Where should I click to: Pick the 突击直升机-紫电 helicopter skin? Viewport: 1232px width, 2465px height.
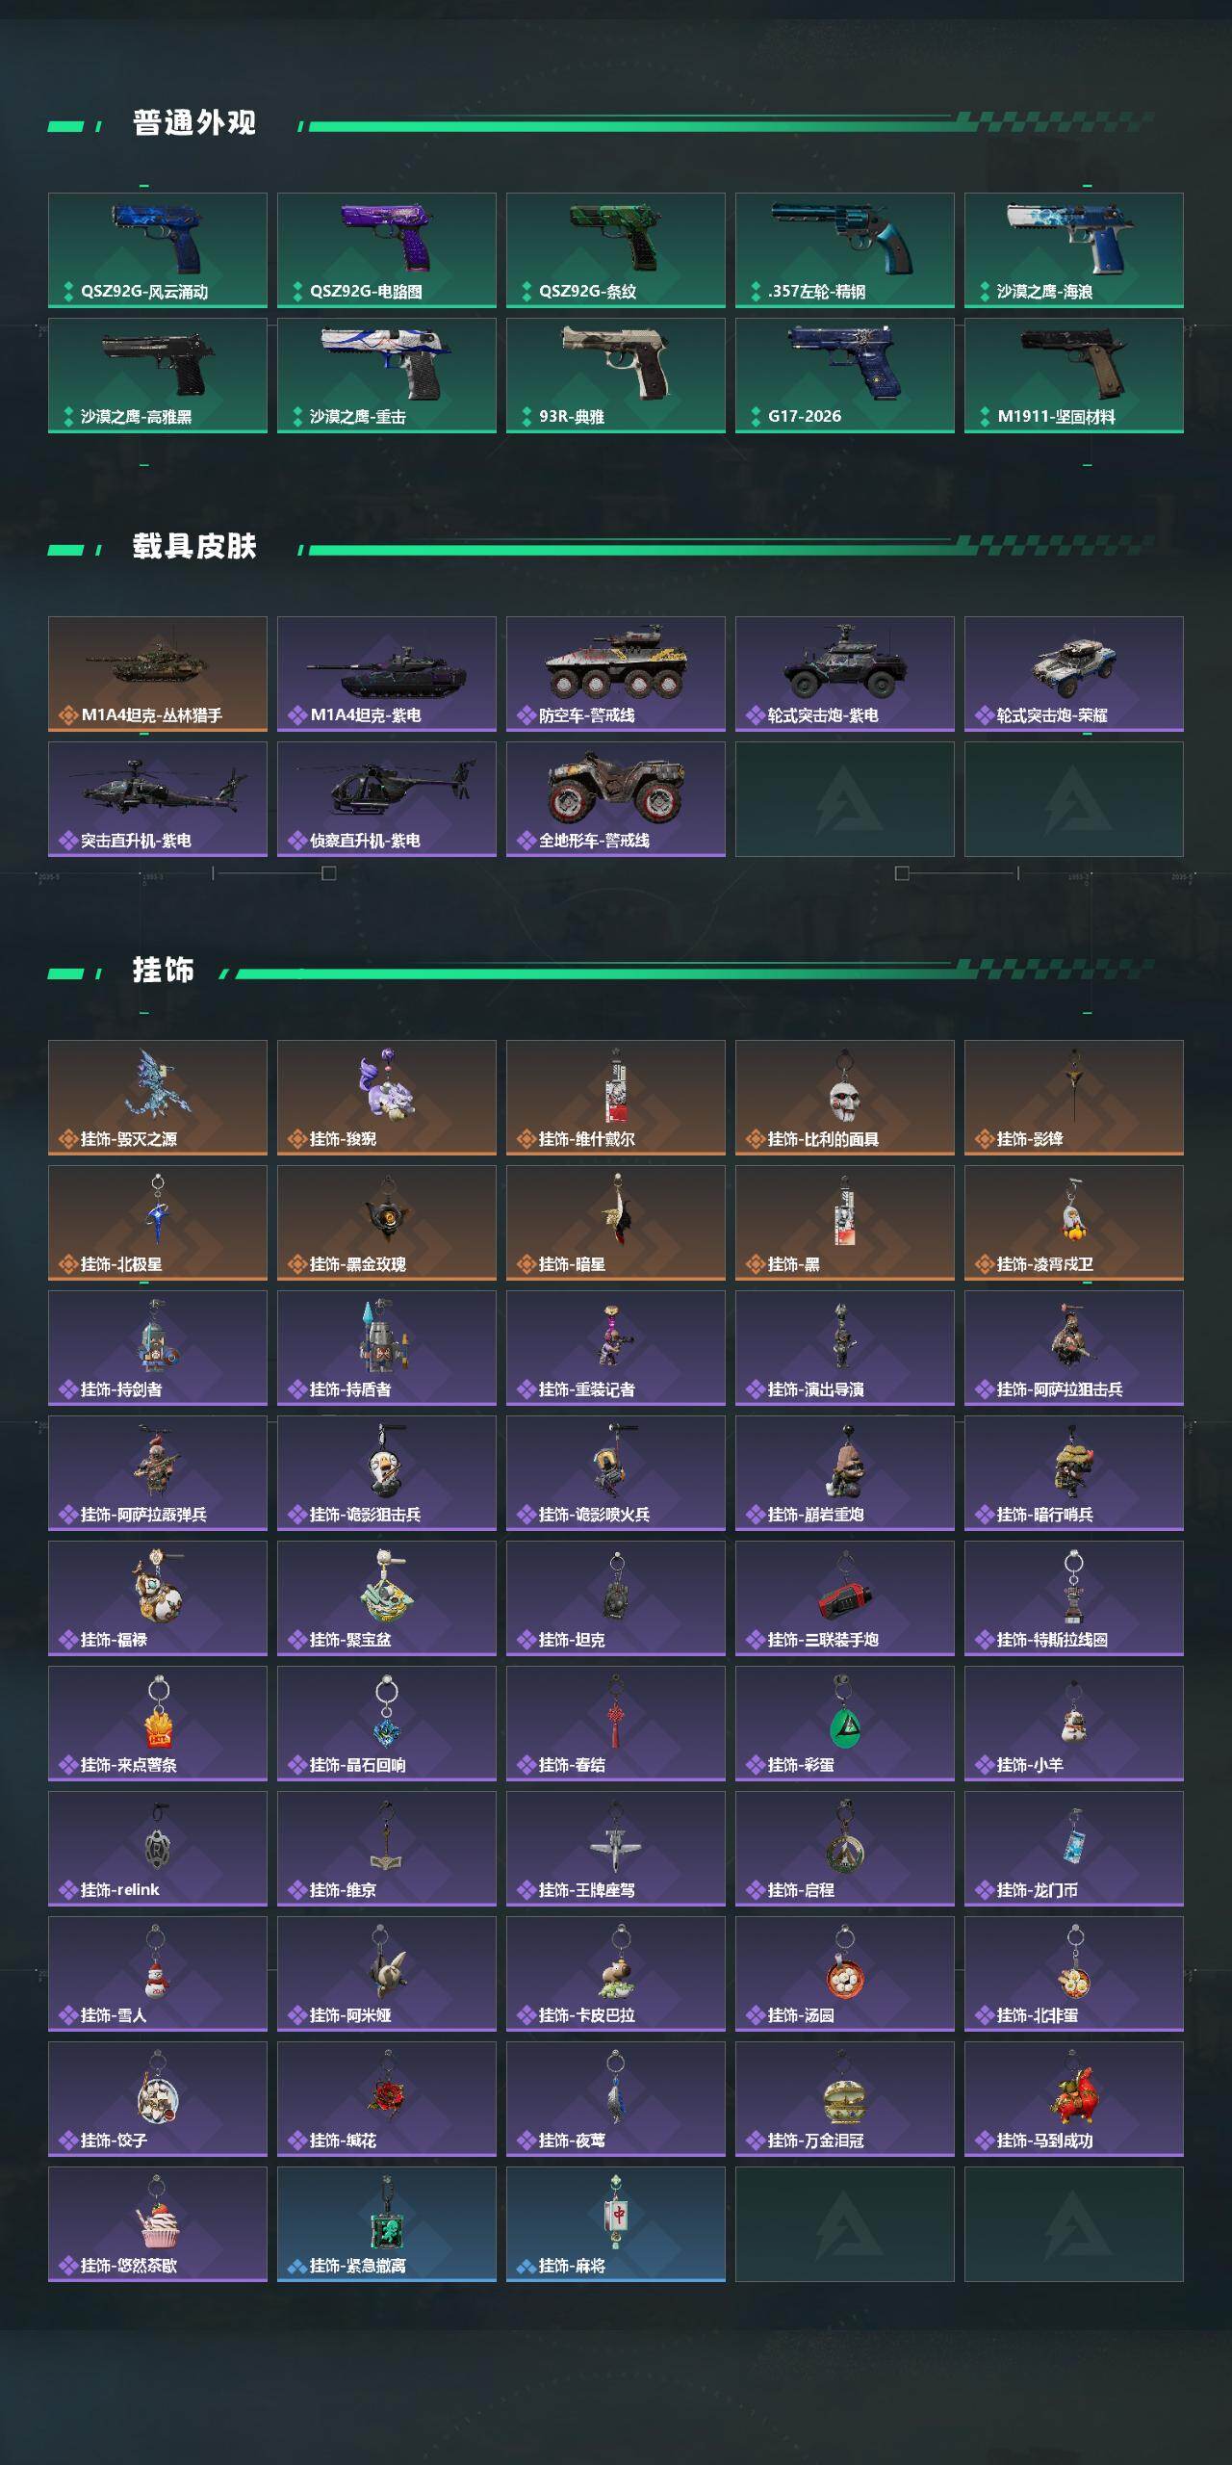point(158,799)
